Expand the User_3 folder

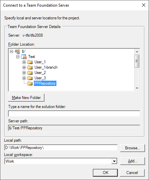[x=24, y=78]
